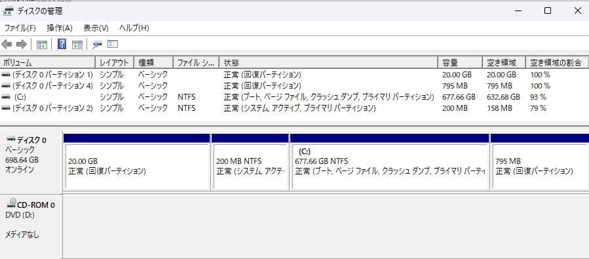
Task: Sort by the レイアウト column header
Action: pyautogui.click(x=115, y=62)
